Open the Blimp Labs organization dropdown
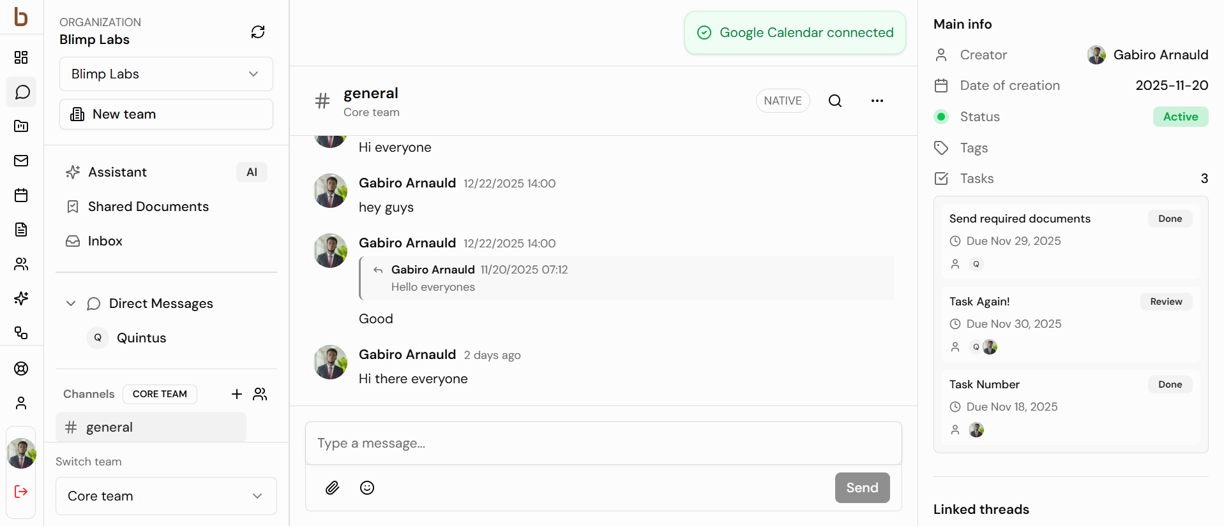 point(166,74)
